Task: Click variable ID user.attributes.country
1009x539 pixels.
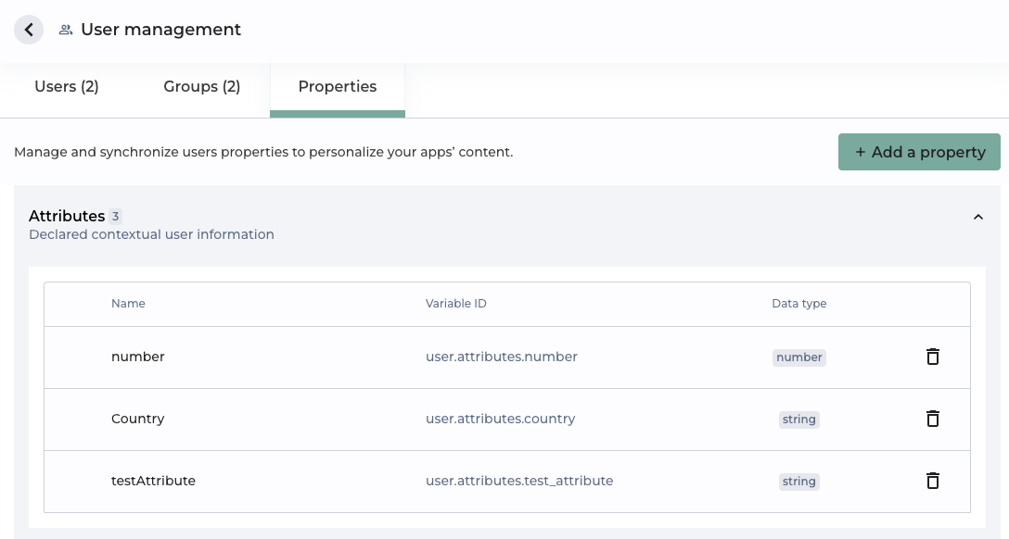Action: (501, 419)
